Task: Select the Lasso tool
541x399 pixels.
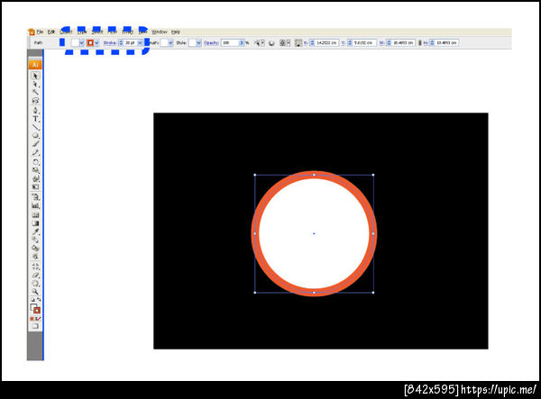Action: [x=35, y=101]
